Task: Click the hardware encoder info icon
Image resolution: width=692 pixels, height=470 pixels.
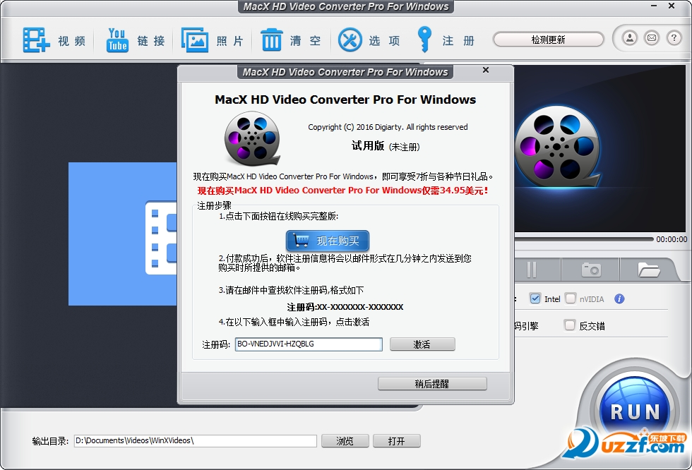Action: point(619,299)
